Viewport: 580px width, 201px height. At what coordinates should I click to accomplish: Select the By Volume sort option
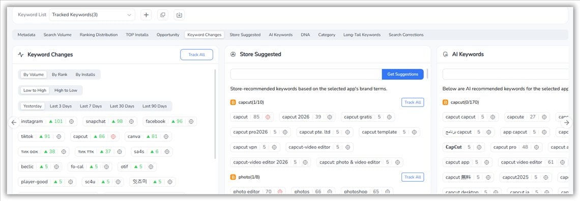[33, 75]
